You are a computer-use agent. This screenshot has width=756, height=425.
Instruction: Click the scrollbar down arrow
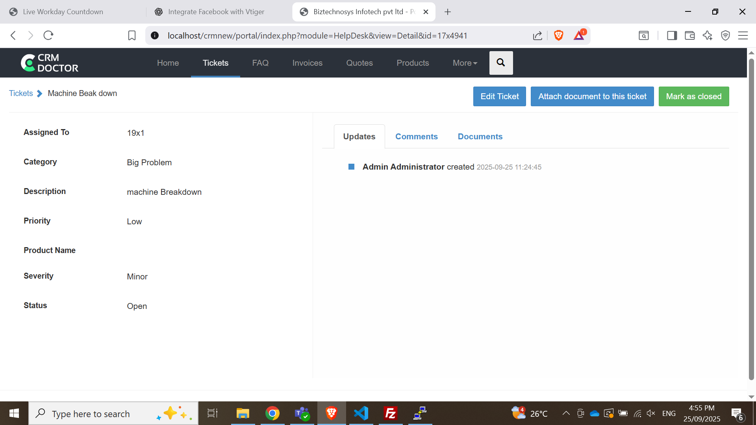pos(751,397)
